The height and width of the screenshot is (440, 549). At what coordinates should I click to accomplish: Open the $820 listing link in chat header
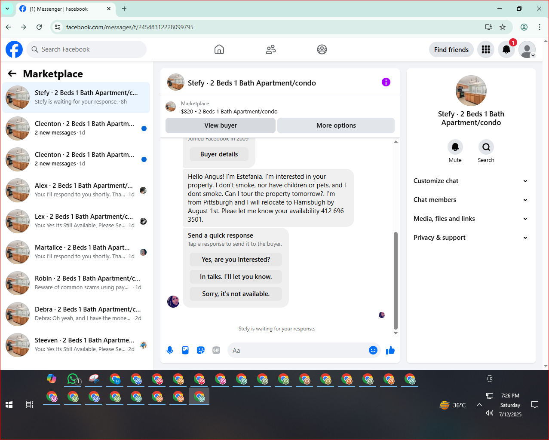click(229, 111)
